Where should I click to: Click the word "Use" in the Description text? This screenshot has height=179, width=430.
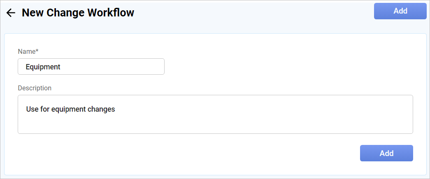32,109
